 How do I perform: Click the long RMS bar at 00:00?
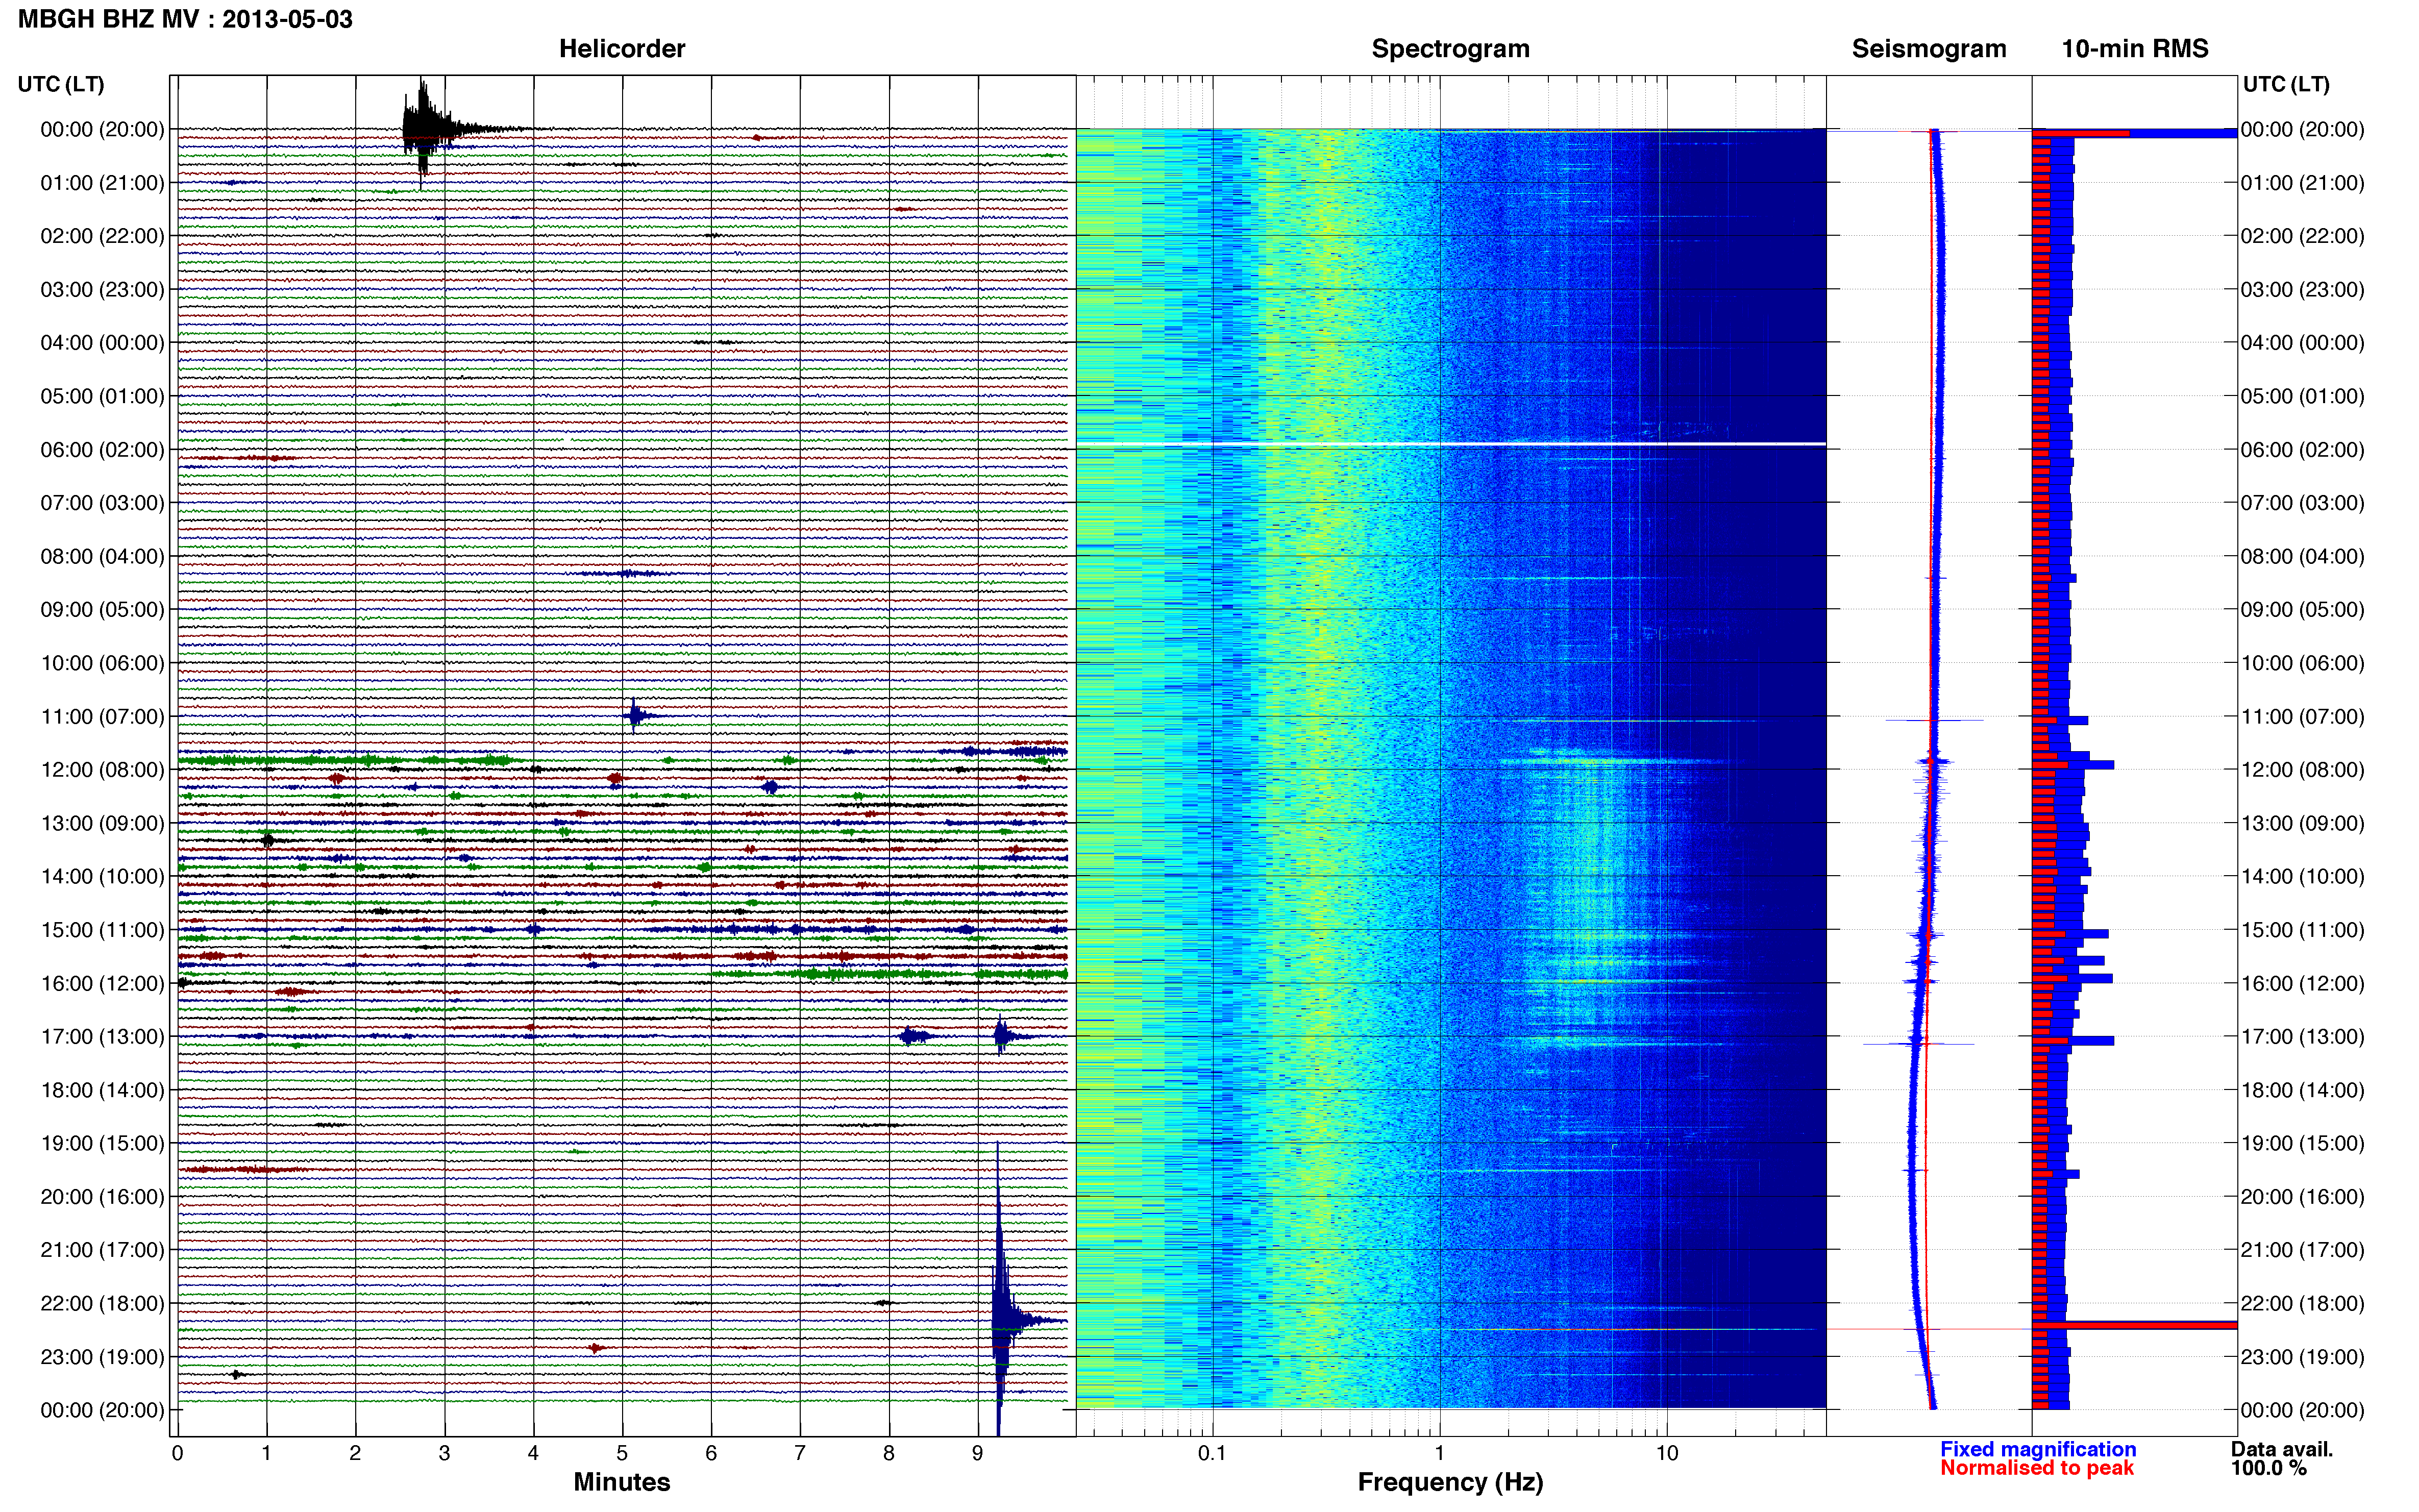2134,133
